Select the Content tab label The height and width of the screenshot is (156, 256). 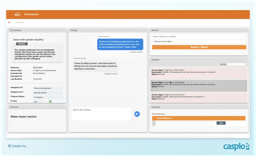tap(22, 44)
